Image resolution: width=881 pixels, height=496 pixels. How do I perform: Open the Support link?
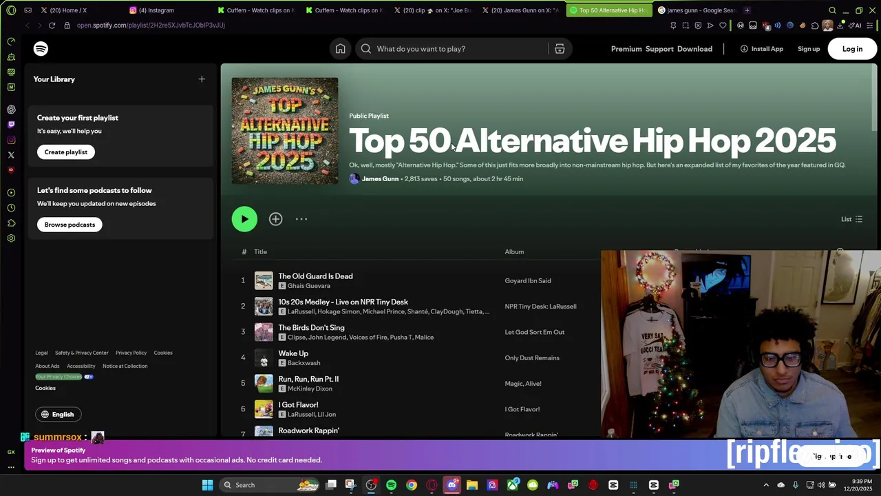coord(659,49)
